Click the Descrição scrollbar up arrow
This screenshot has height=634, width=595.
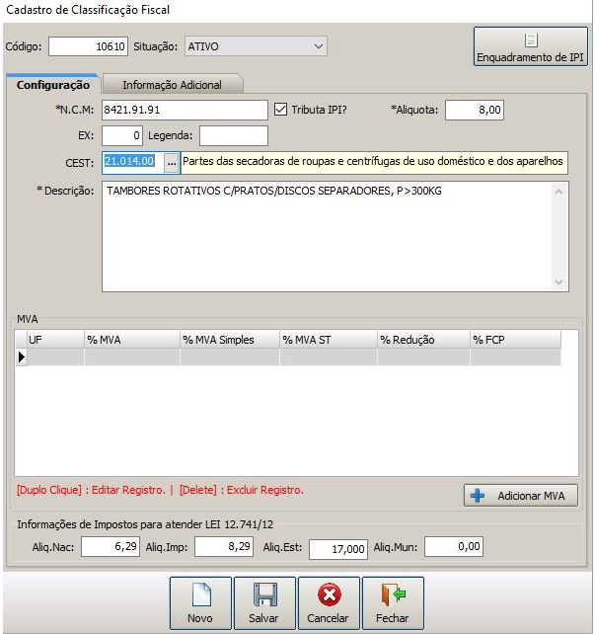click(x=559, y=192)
